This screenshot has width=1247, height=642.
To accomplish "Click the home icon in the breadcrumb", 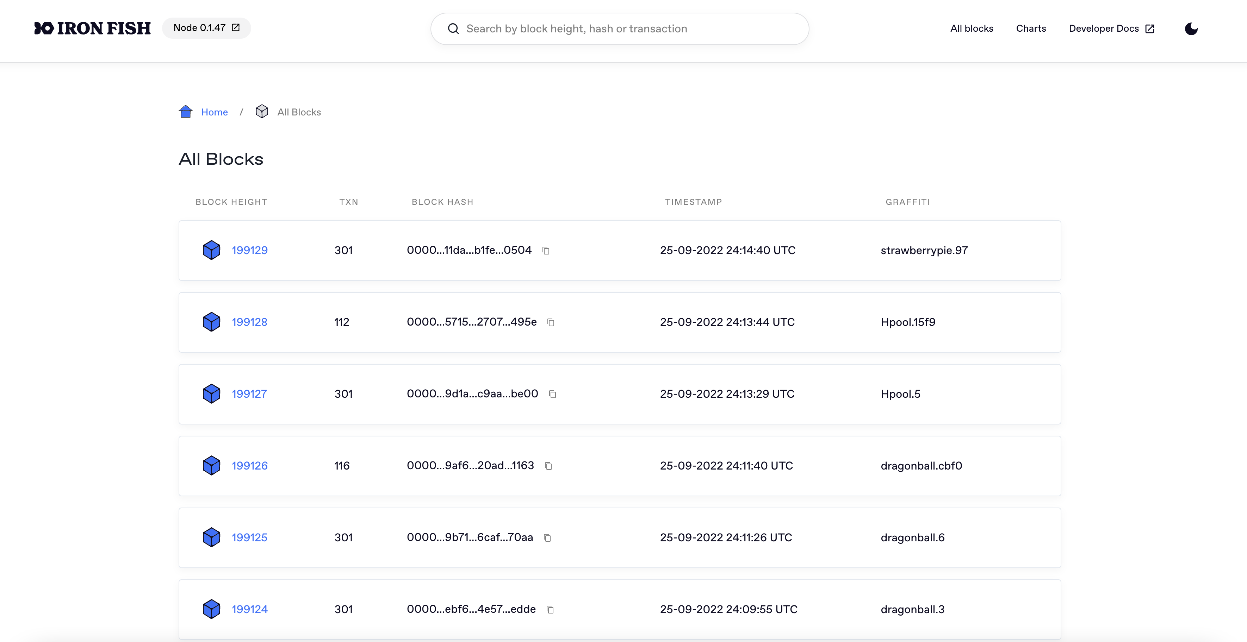I will (185, 111).
